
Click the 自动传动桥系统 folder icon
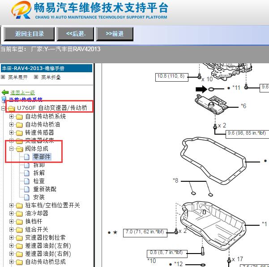pyautogui.click(x=19, y=117)
